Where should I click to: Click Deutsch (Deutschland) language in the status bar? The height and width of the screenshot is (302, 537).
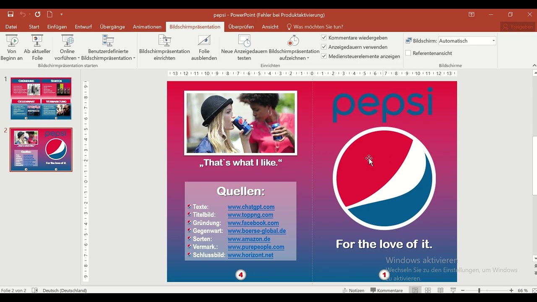click(65, 290)
